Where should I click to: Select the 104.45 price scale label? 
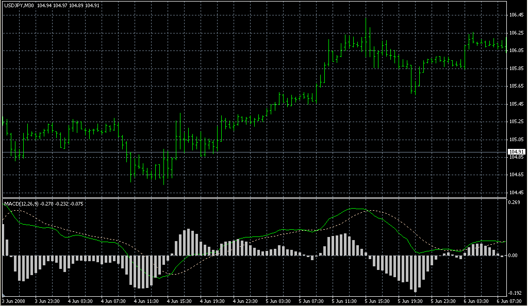(x=516, y=192)
